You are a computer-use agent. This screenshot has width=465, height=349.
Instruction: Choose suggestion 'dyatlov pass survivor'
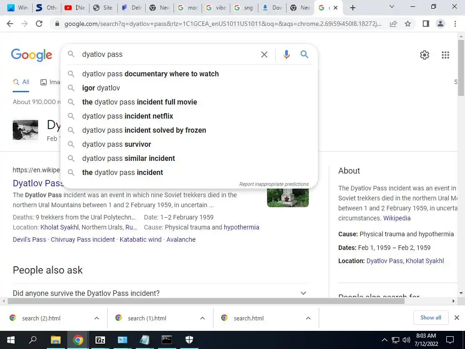pyautogui.click(x=189, y=144)
